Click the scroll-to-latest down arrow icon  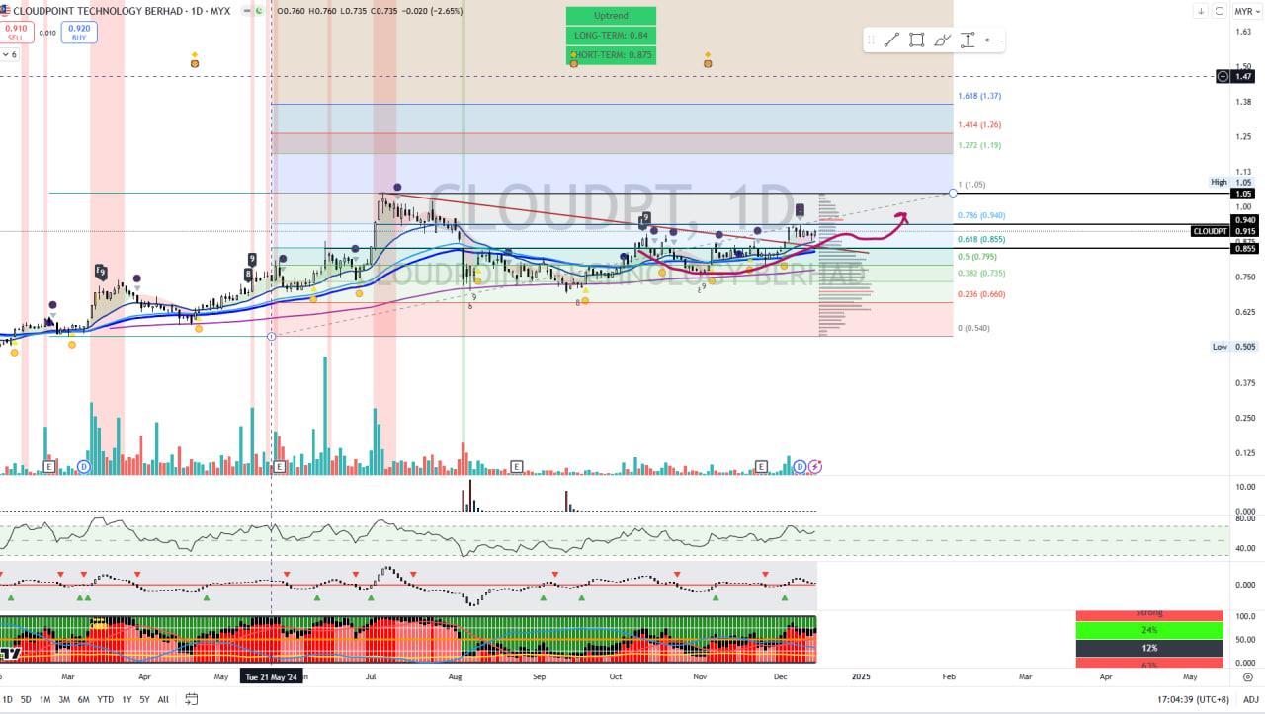point(1201,11)
